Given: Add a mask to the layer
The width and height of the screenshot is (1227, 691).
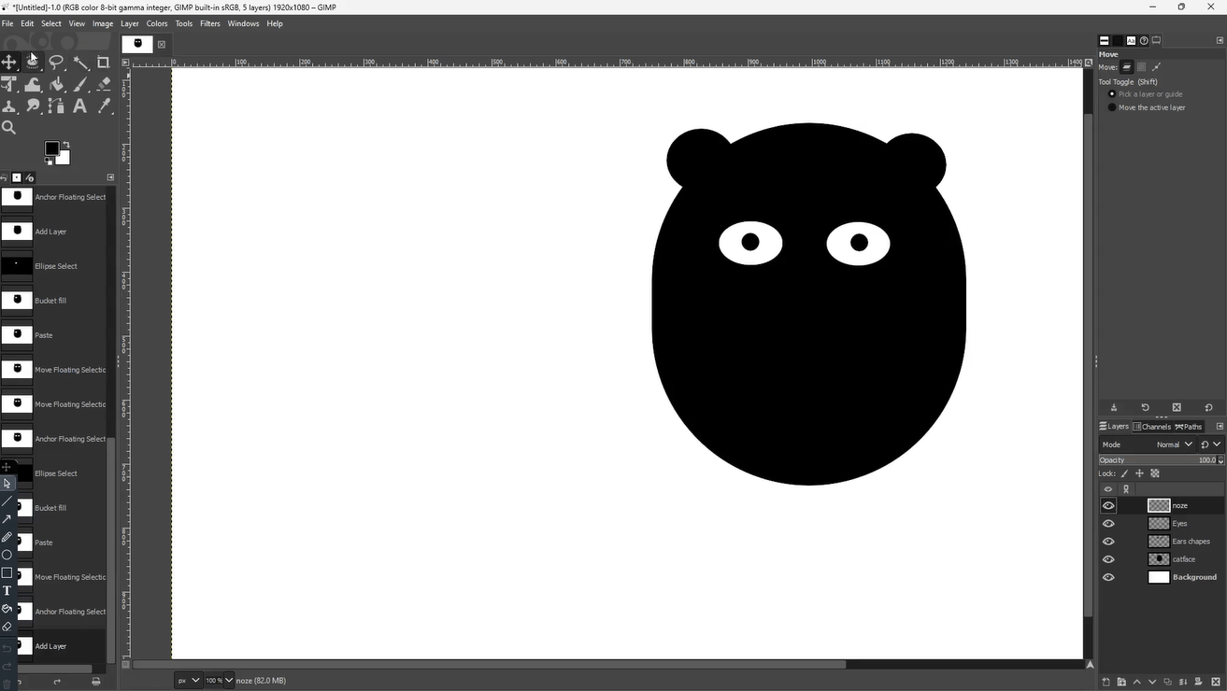Looking at the screenshot, I should pos(1200,682).
